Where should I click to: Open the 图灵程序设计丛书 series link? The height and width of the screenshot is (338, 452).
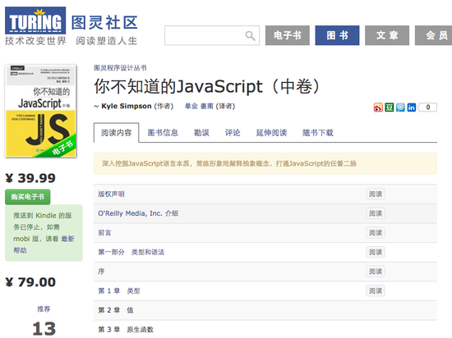point(120,68)
